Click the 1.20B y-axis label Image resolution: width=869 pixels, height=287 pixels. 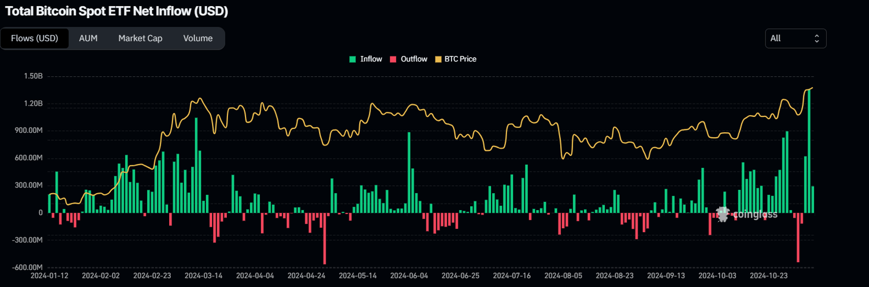(x=33, y=103)
